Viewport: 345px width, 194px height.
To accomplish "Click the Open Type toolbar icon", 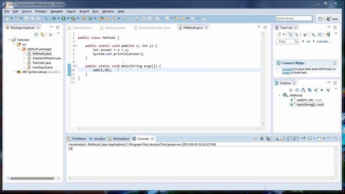I will (101, 18).
